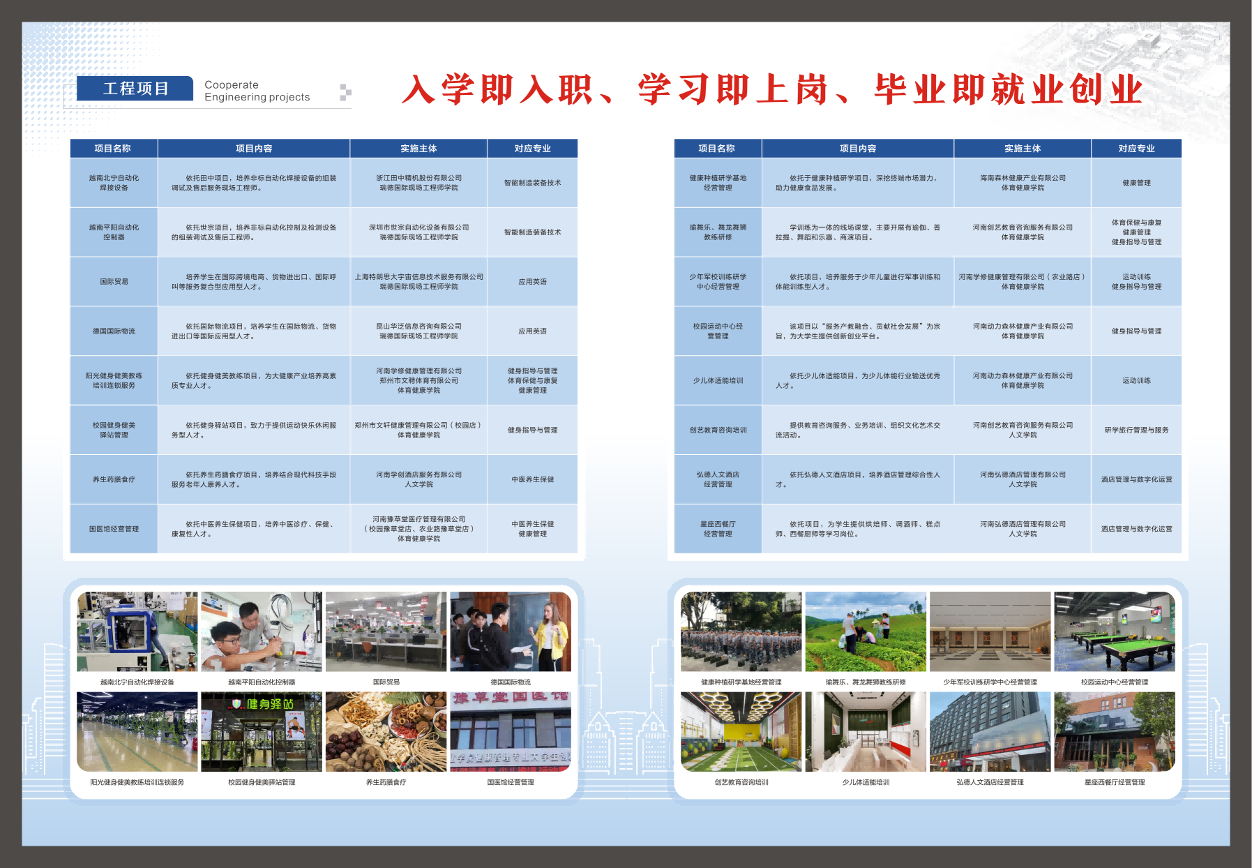Open the 越南北宁自动化焊接设备 photo thumbnail
The width and height of the screenshot is (1252, 868).
click(137, 631)
